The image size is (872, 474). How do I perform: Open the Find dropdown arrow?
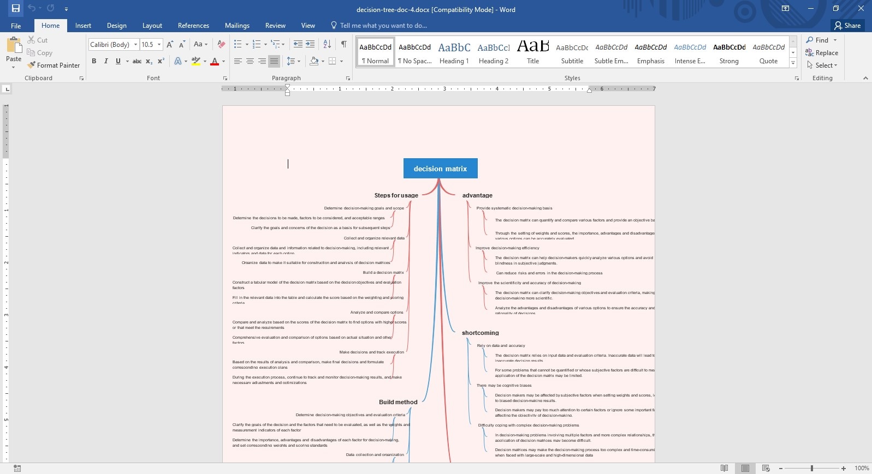point(835,40)
